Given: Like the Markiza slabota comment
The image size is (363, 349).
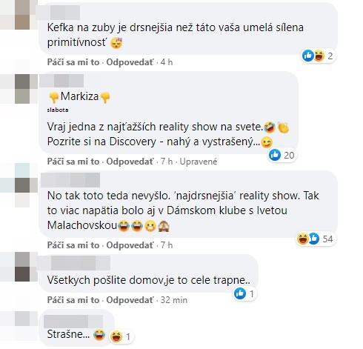Looking at the screenshot, I should tap(73, 162).
